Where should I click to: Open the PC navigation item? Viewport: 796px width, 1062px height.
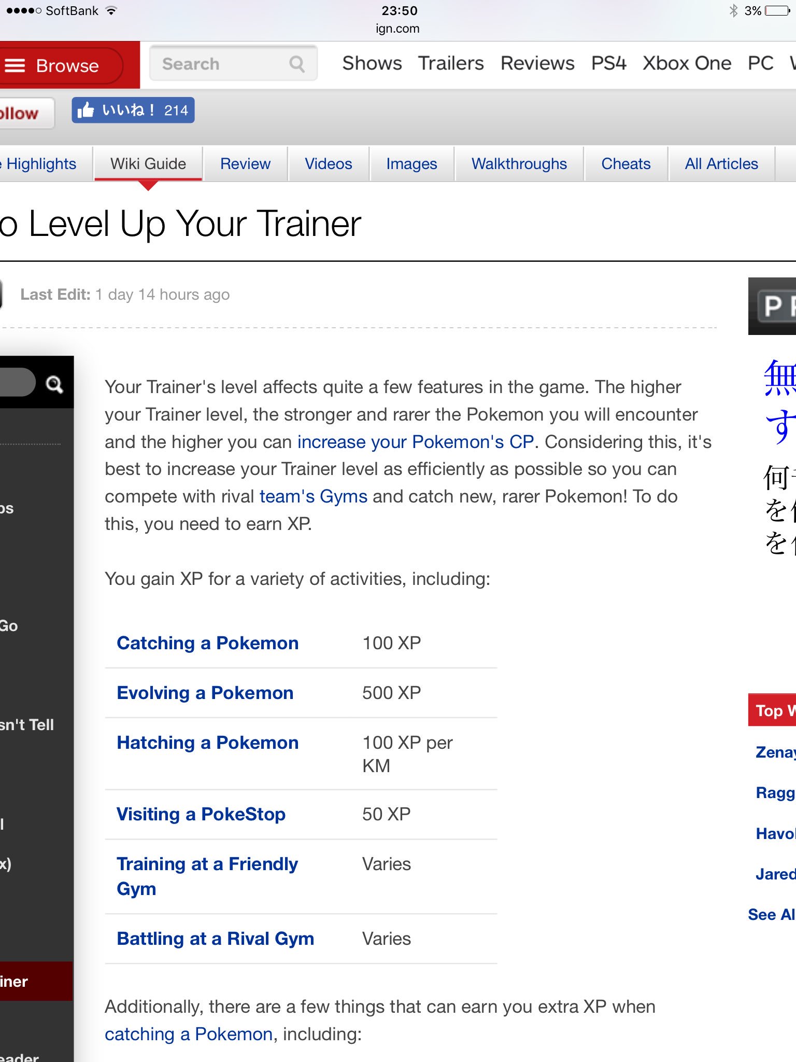pos(760,63)
